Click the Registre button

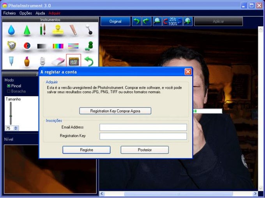click(87, 150)
